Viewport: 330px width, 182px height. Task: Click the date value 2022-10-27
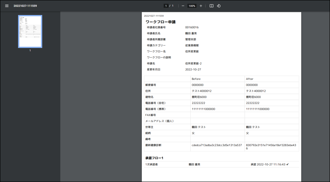[x=193, y=70]
